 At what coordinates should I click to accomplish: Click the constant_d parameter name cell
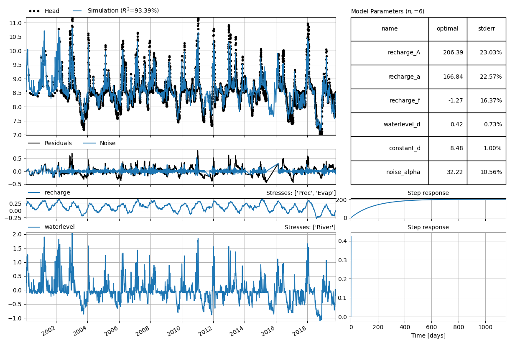(390, 148)
